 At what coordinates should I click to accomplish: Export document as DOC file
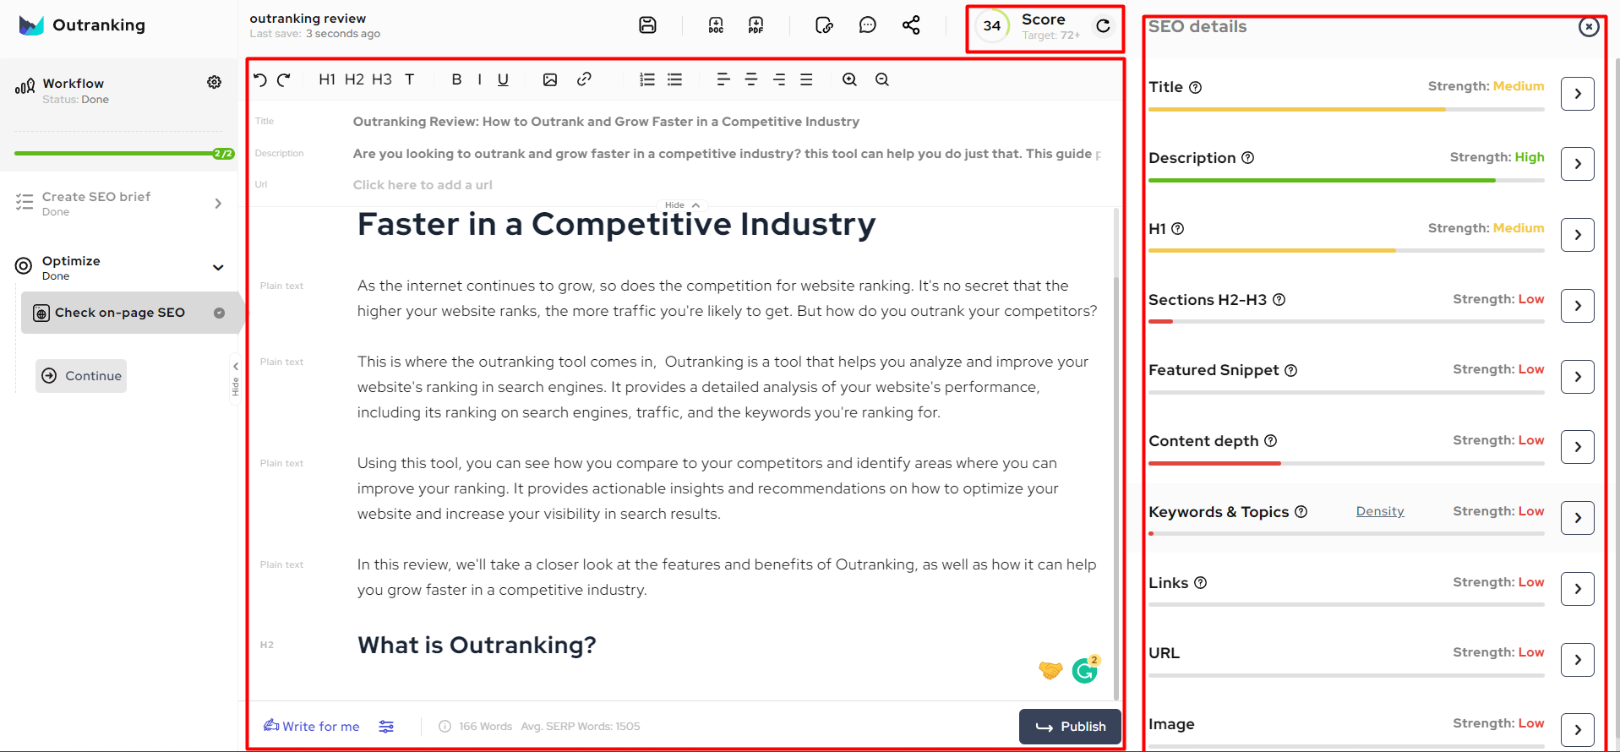click(x=716, y=25)
